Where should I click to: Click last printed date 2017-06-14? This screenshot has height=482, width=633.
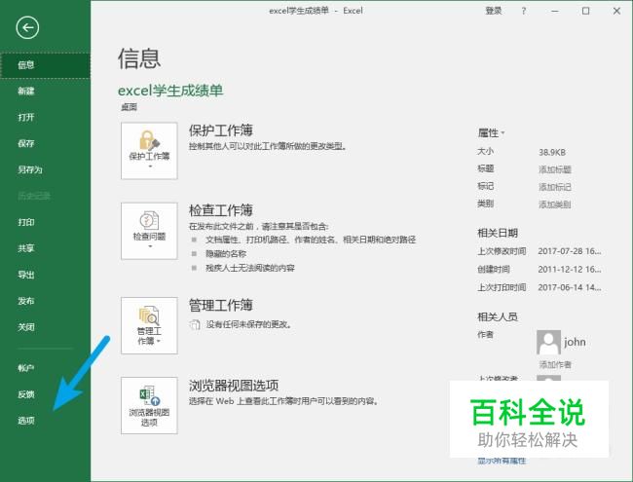[x=570, y=287]
